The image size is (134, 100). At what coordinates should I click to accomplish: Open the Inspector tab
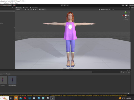click(x=133, y=8)
